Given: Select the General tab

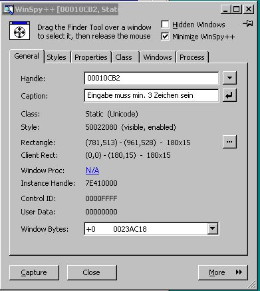Looking at the screenshot, I should pyautogui.click(x=27, y=56).
